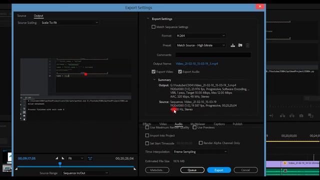Click the comparison view icon in program monitor
Viewport: 320px width, 180px height.
tap(310, 115)
